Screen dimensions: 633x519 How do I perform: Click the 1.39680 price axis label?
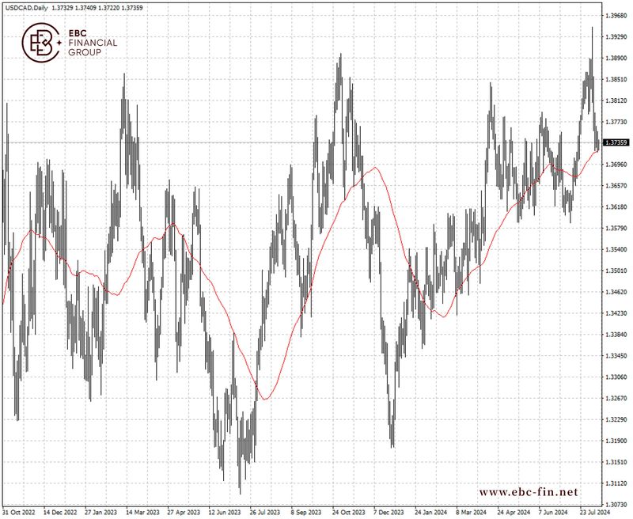(x=617, y=16)
